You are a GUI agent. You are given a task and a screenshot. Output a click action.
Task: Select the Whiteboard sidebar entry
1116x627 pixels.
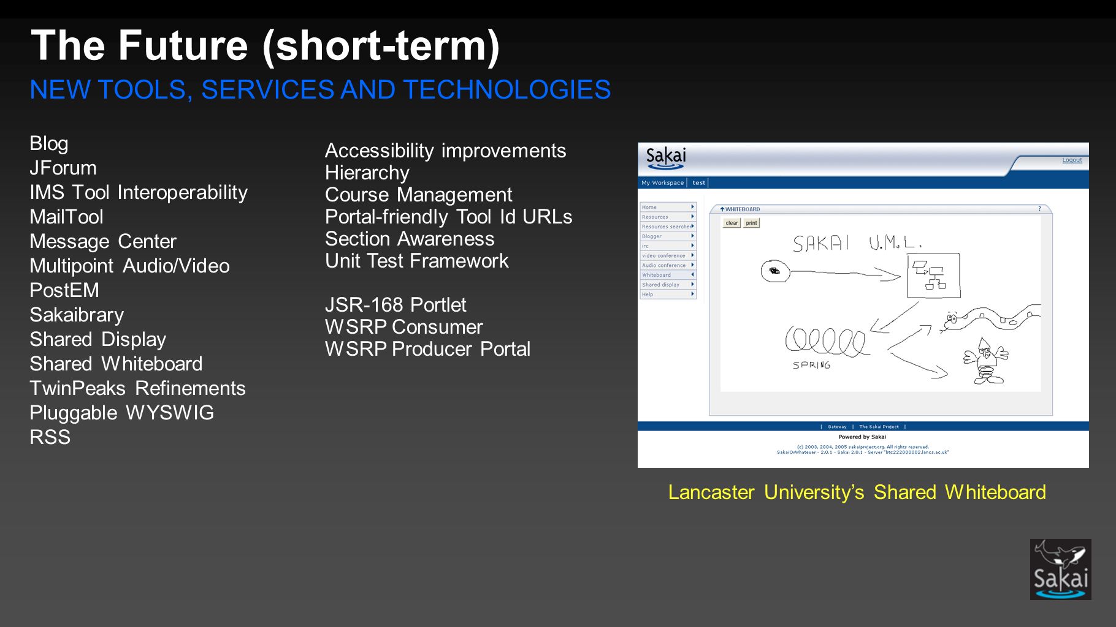pos(668,275)
